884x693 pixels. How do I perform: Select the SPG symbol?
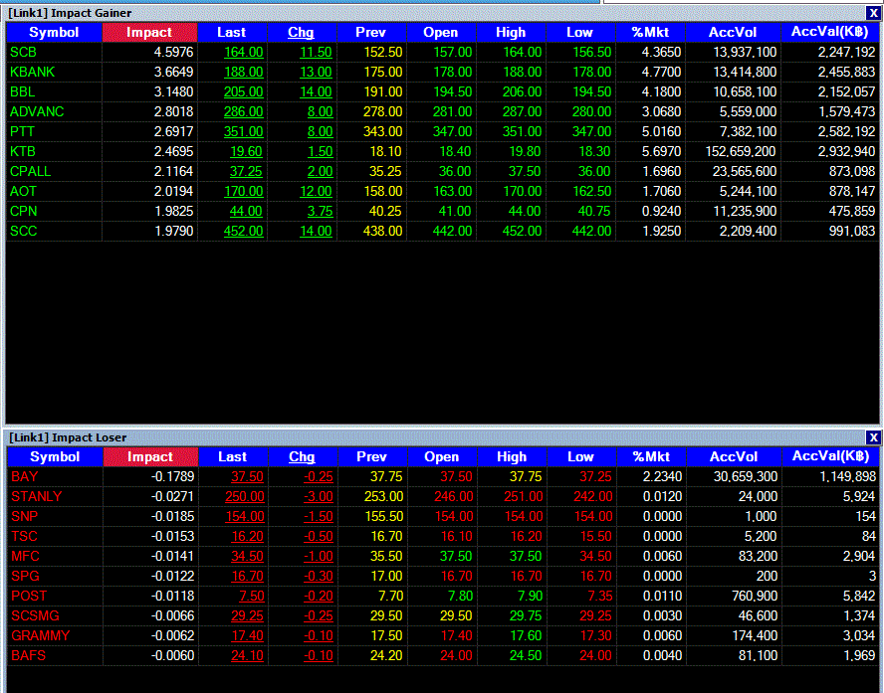(25, 576)
